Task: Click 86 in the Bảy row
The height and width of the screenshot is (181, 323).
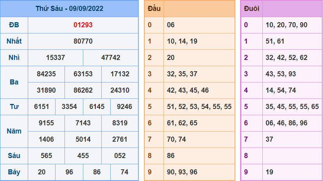Action: coord(97,172)
